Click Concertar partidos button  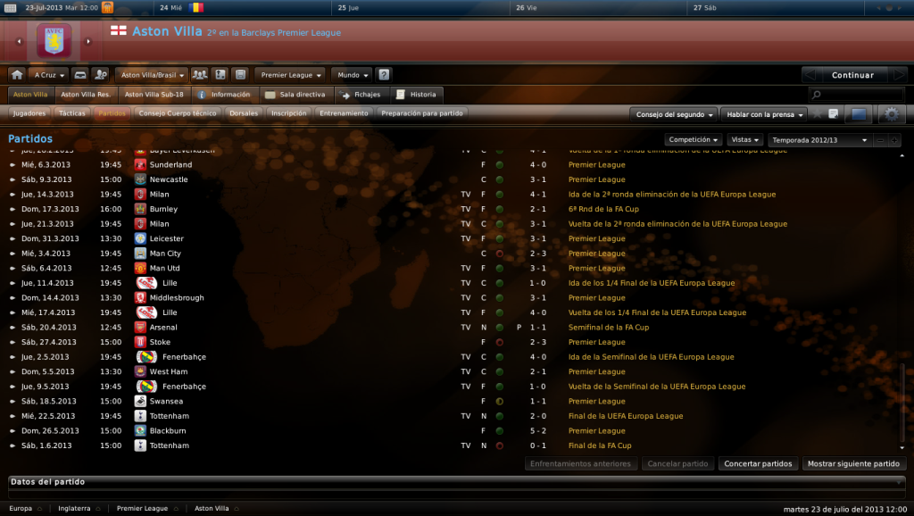tap(758, 463)
